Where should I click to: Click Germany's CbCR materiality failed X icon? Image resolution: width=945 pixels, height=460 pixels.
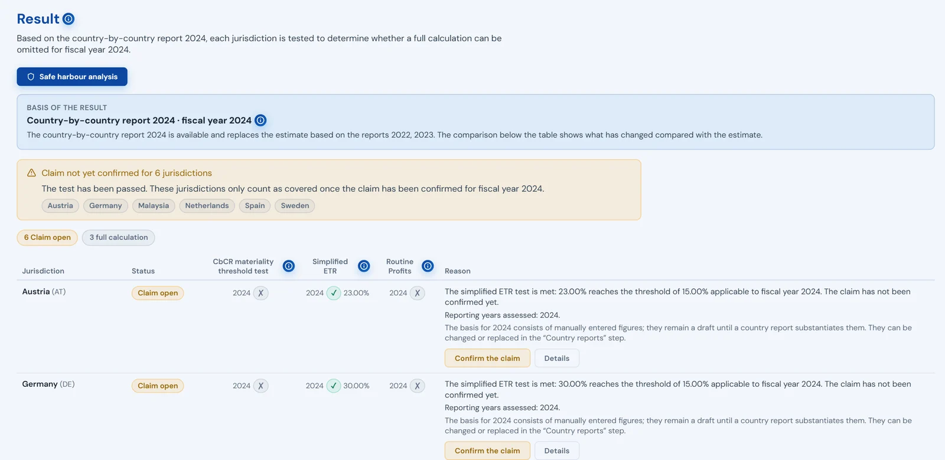261,386
